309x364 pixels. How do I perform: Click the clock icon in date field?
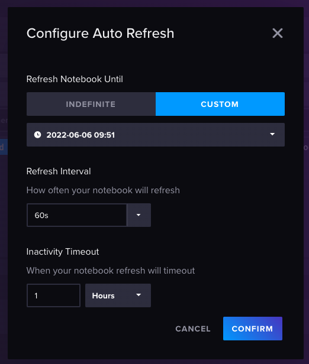[x=37, y=135]
